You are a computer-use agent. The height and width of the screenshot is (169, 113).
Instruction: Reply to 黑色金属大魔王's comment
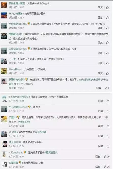point(100,7)
